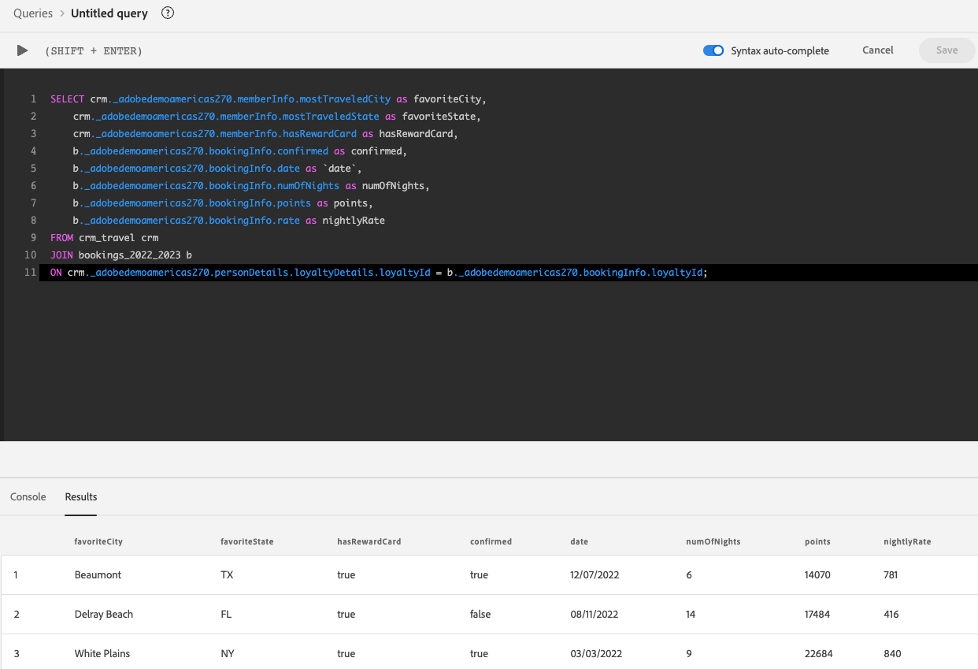Click the TX state cell
978x669 pixels.
[x=227, y=575]
